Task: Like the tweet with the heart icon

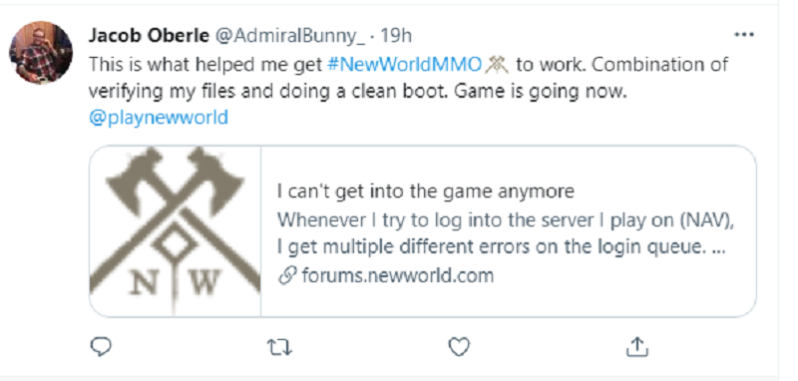Action: click(x=459, y=347)
